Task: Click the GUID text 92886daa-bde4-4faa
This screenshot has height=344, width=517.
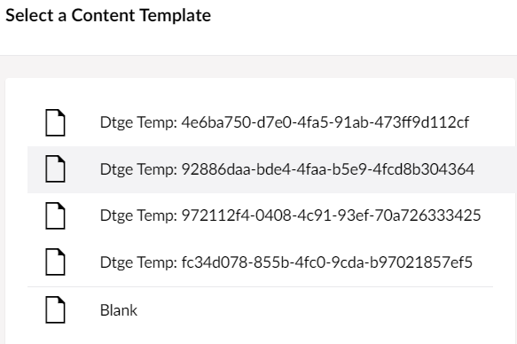Action: (255, 169)
